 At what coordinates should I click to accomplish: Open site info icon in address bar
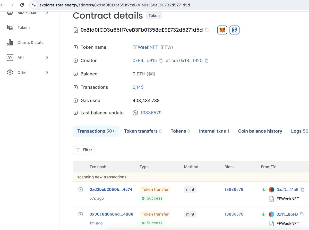[34, 5]
